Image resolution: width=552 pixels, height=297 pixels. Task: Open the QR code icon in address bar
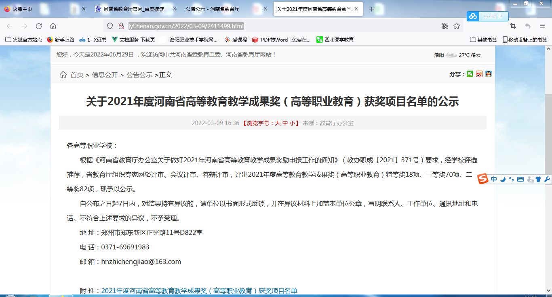(x=445, y=26)
